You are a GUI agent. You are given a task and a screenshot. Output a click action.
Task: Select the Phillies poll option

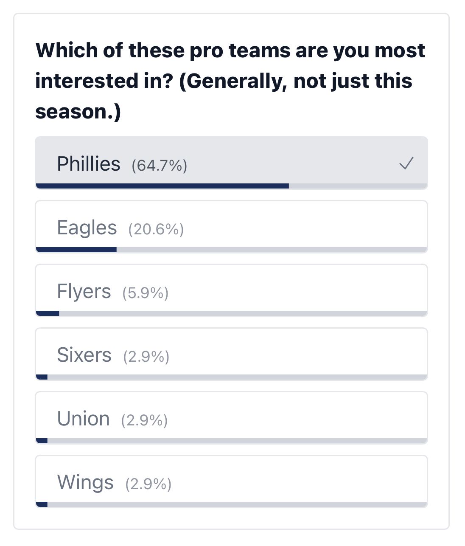[x=231, y=163]
